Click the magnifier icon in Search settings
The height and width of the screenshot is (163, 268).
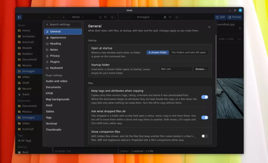click(x=47, y=25)
